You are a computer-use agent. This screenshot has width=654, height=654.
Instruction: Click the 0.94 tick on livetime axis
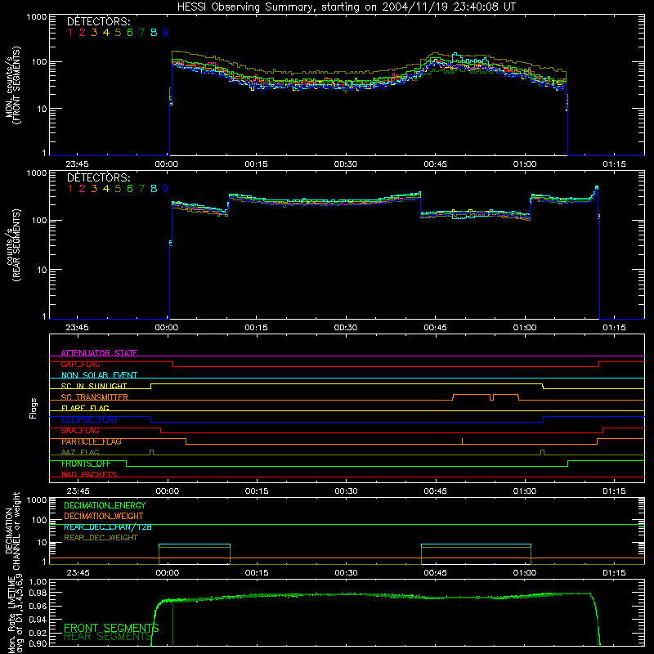38,620
